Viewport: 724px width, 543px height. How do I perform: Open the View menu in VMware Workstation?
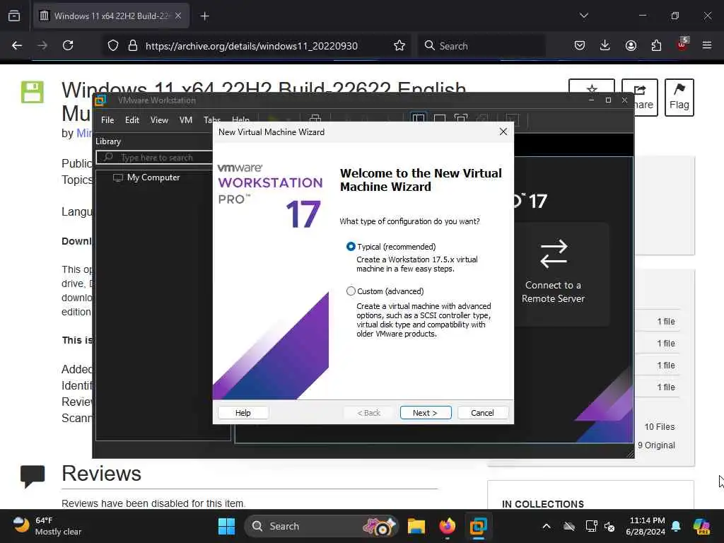pyautogui.click(x=159, y=120)
